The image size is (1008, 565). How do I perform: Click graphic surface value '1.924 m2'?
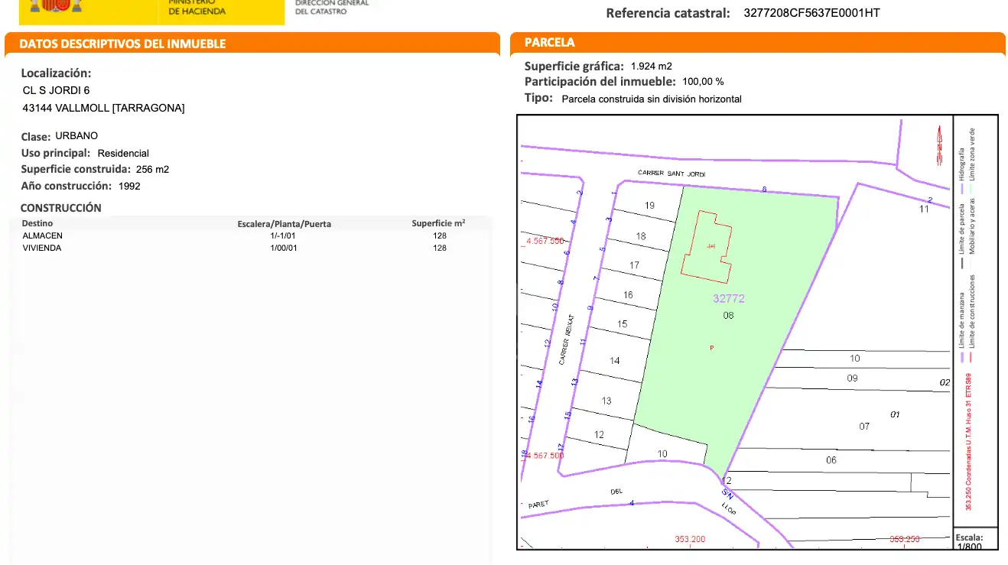(652, 66)
